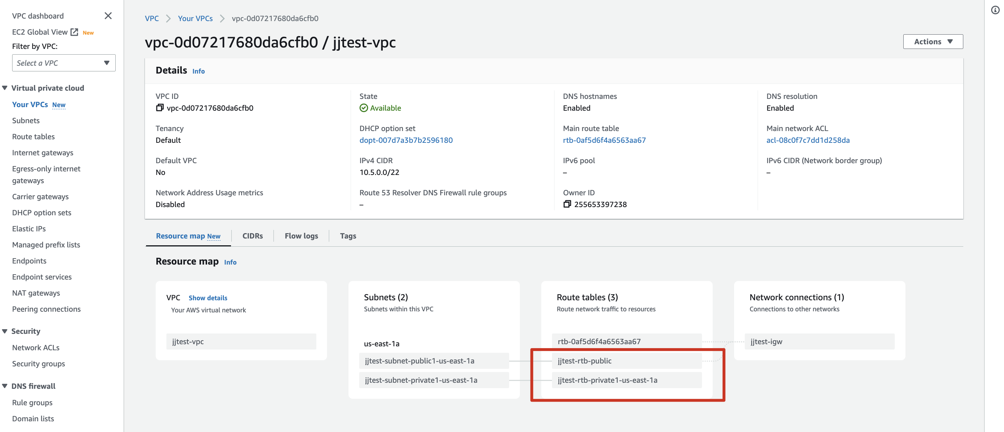Switch to the Flow logs tab
The height and width of the screenshot is (432, 1004).
tap(301, 236)
